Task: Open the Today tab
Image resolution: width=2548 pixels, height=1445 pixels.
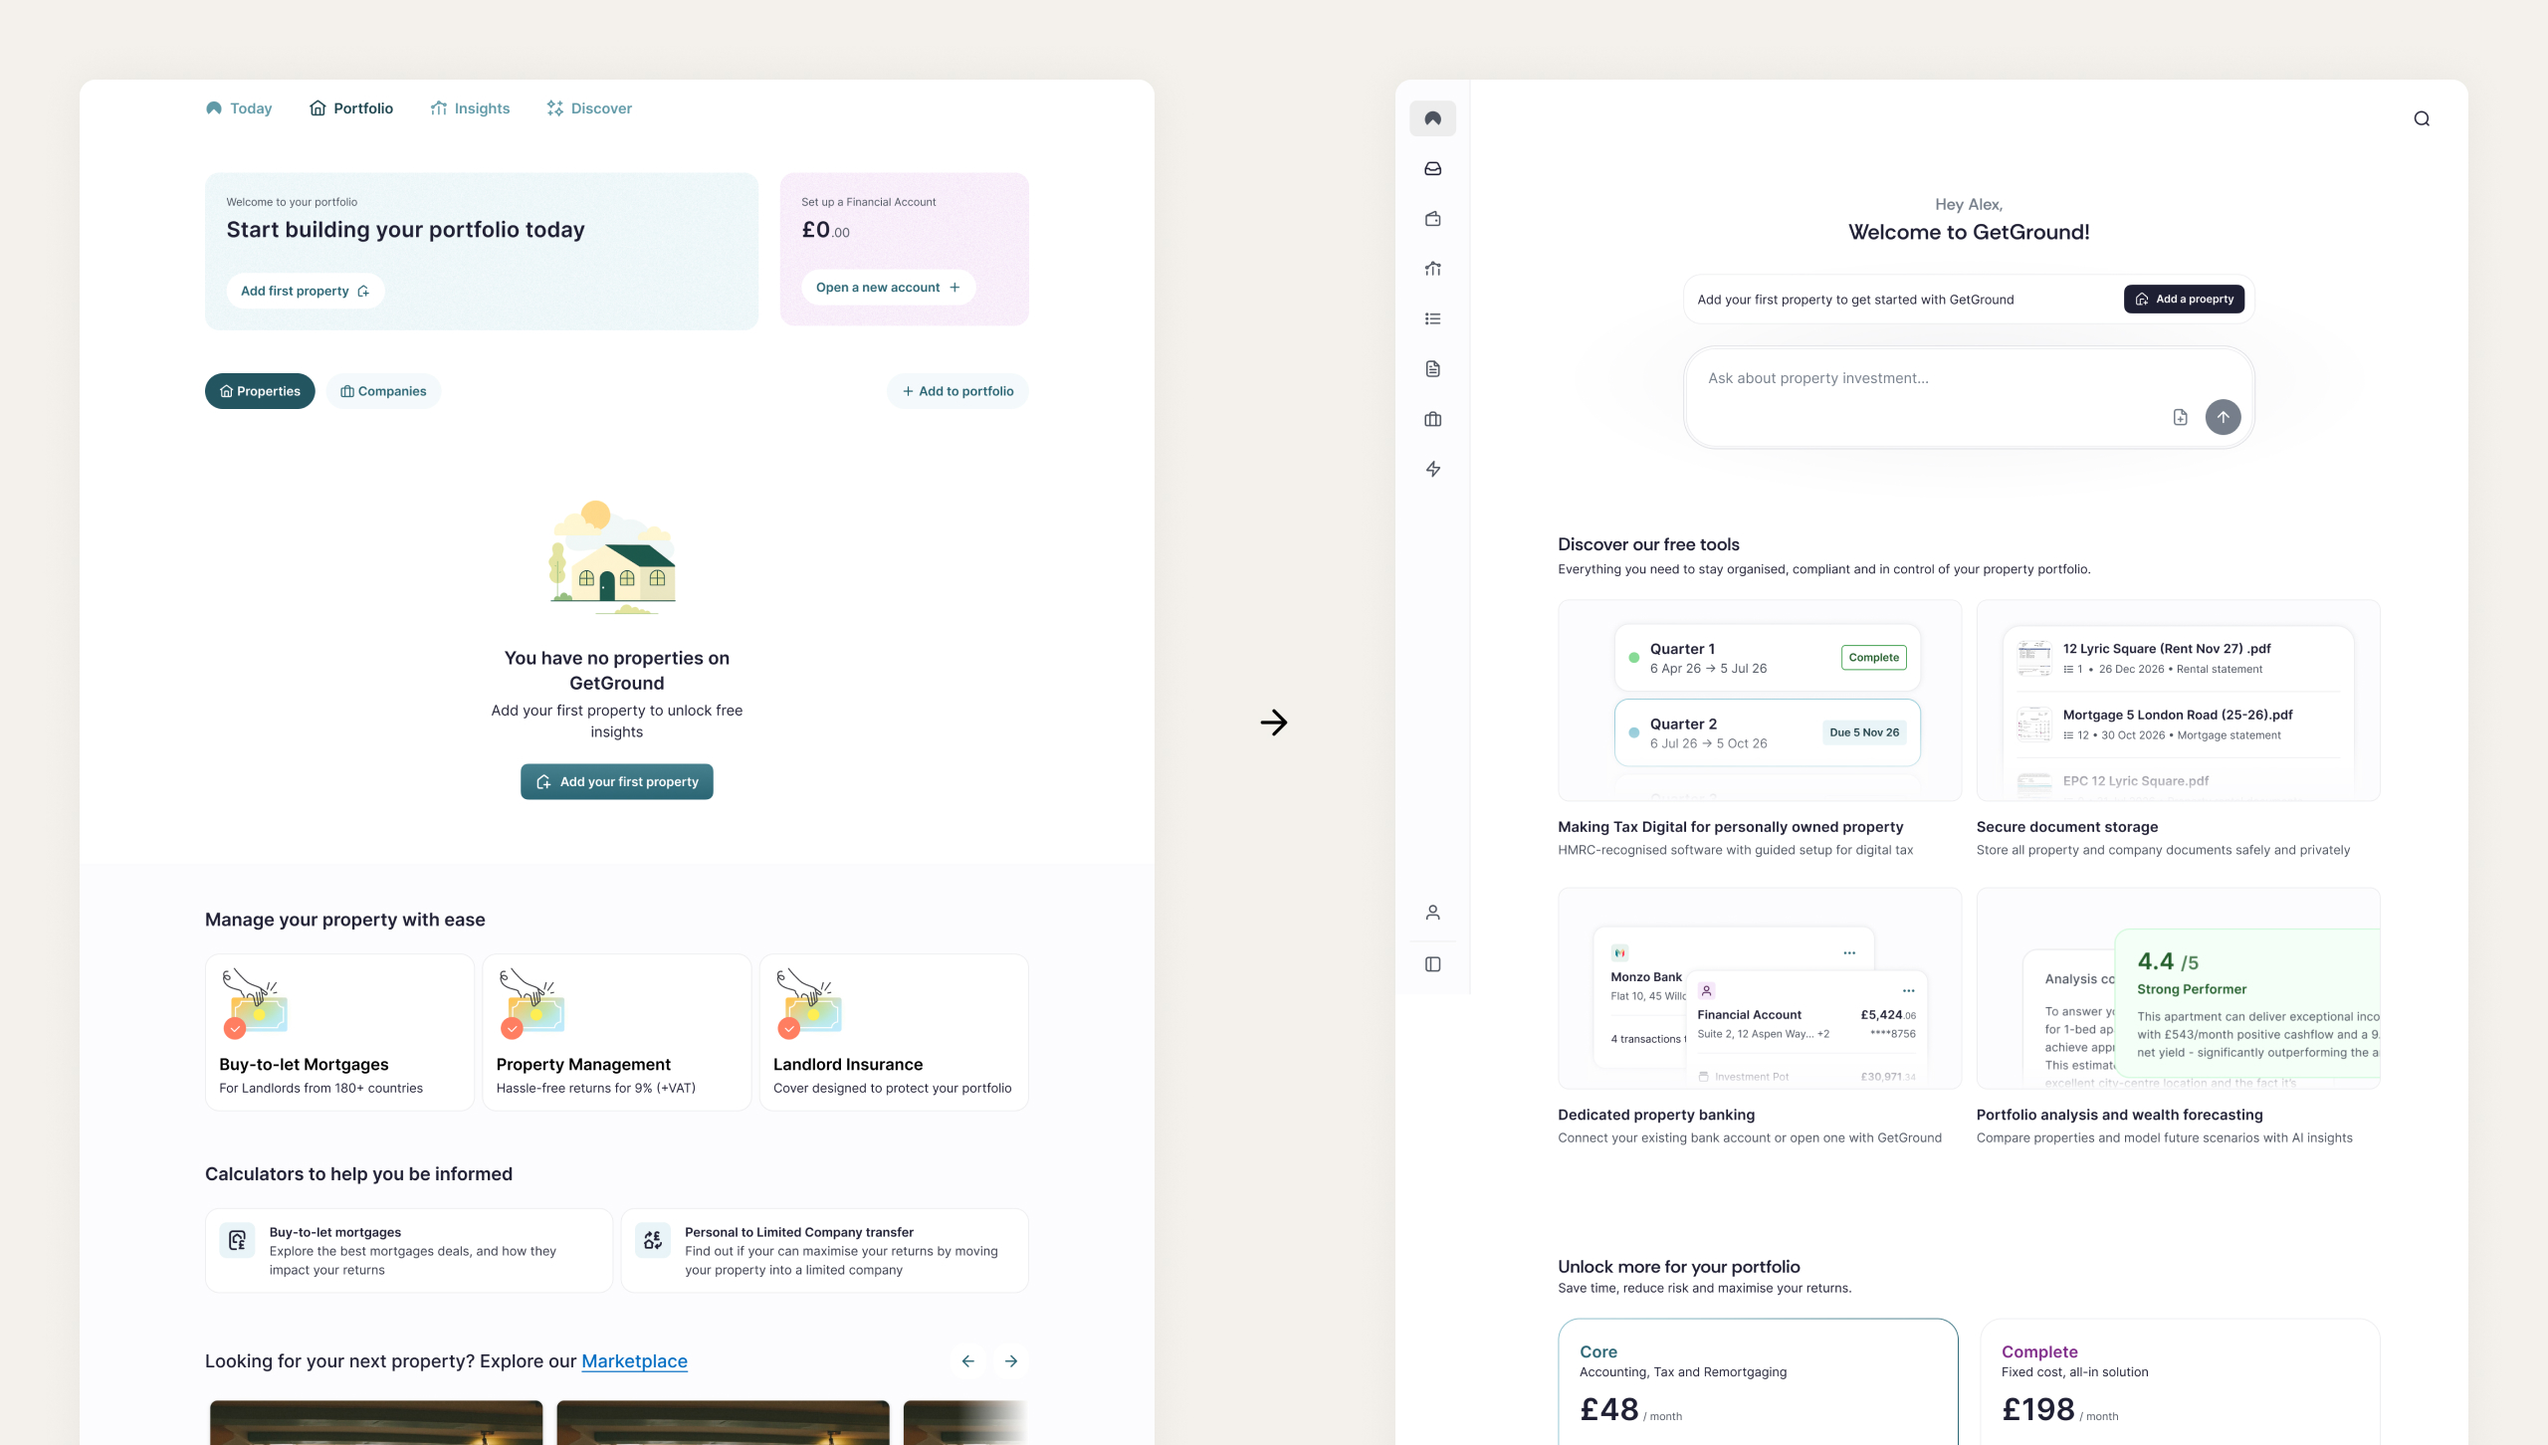Action: click(239, 108)
